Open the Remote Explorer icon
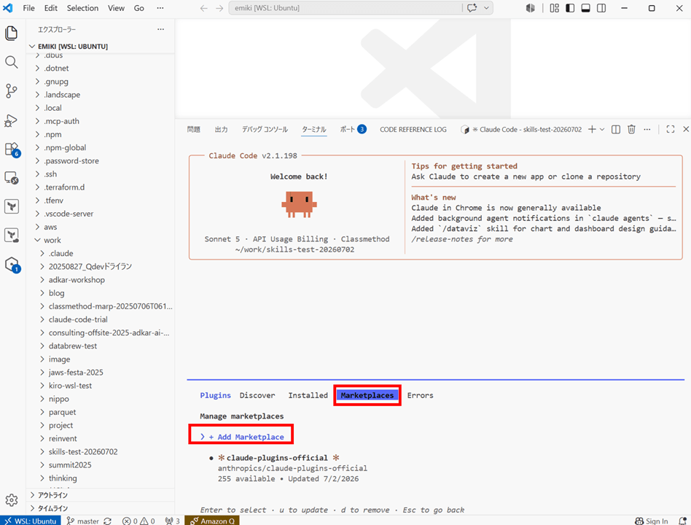691x525 pixels. coord(12,178)
